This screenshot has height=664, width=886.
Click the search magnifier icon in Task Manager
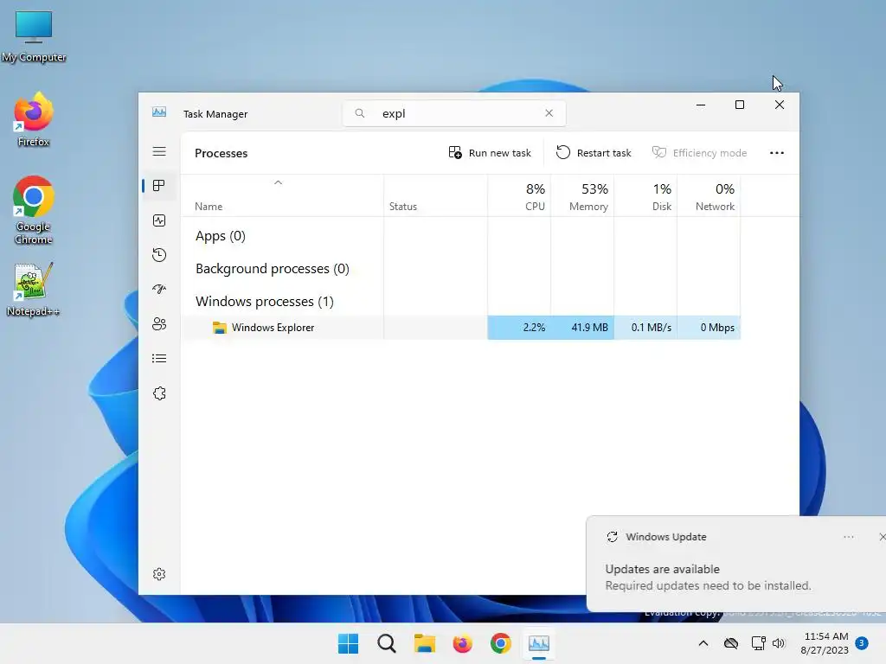(359, 113)
